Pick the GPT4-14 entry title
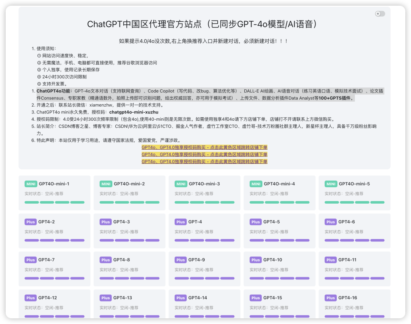This screenshot has width=411, height=324. point(198,298)
